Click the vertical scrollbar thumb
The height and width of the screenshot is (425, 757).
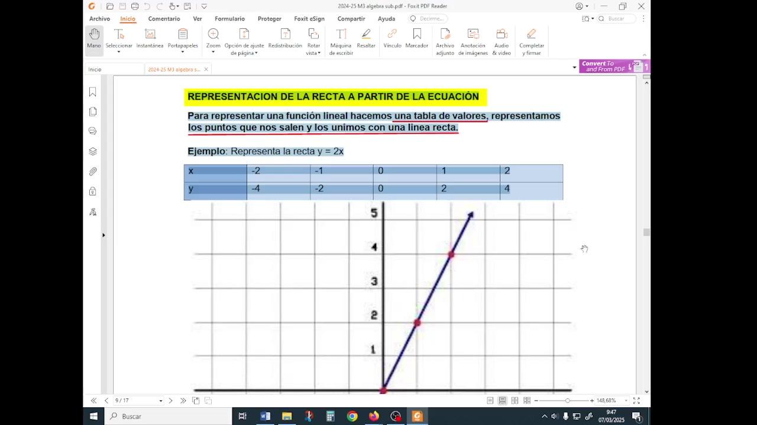pos(646,233)
